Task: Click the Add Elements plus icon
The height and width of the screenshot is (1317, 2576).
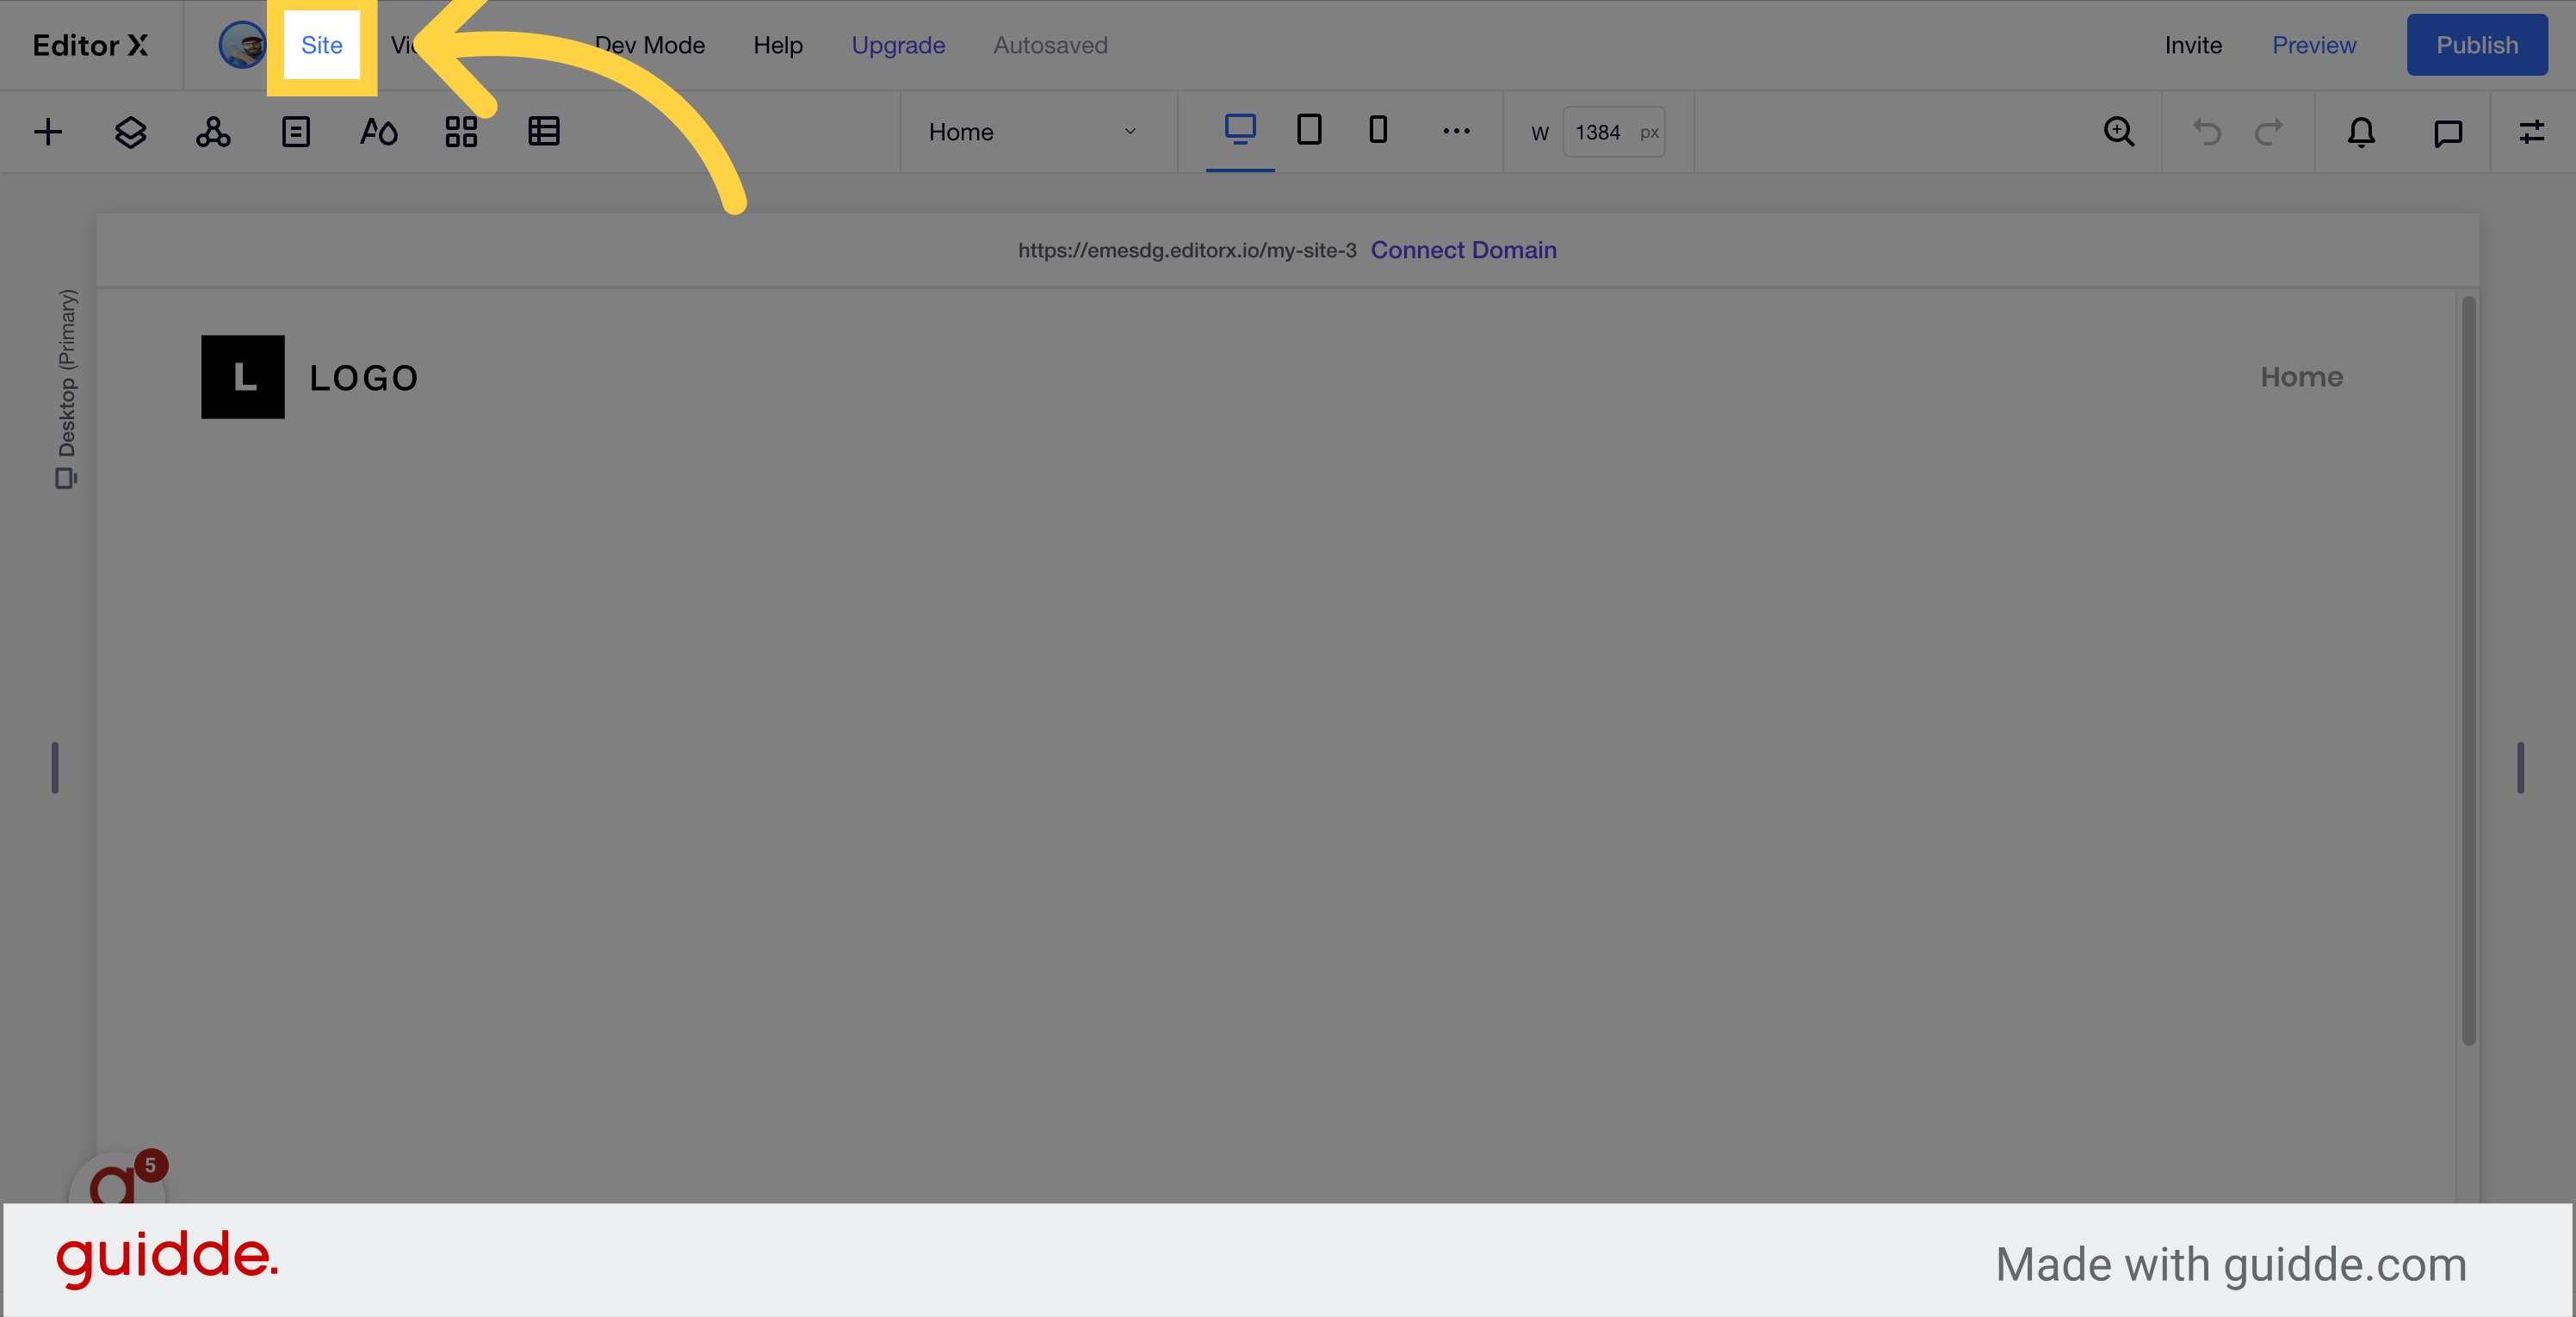Action: pos(48,132)
